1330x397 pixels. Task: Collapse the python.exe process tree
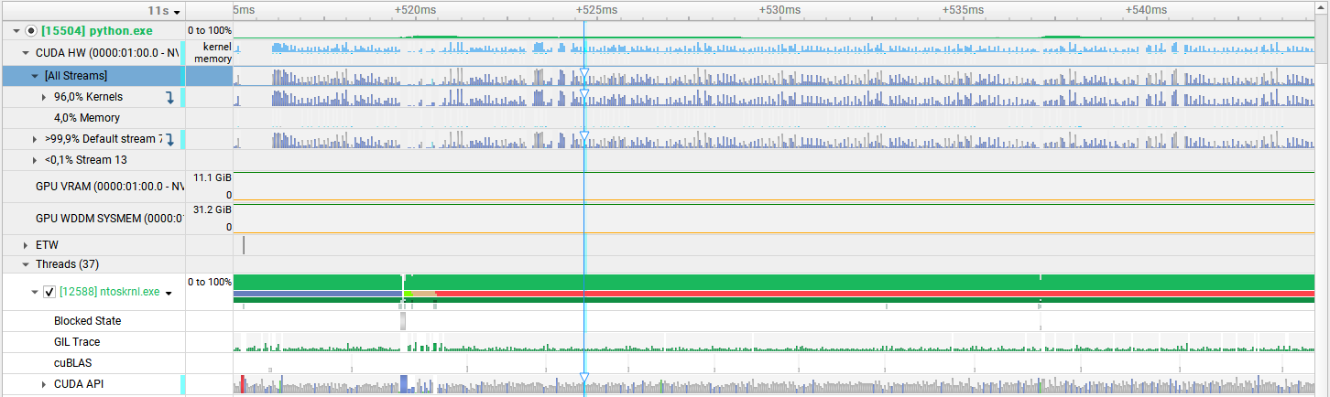pos(16,31)
